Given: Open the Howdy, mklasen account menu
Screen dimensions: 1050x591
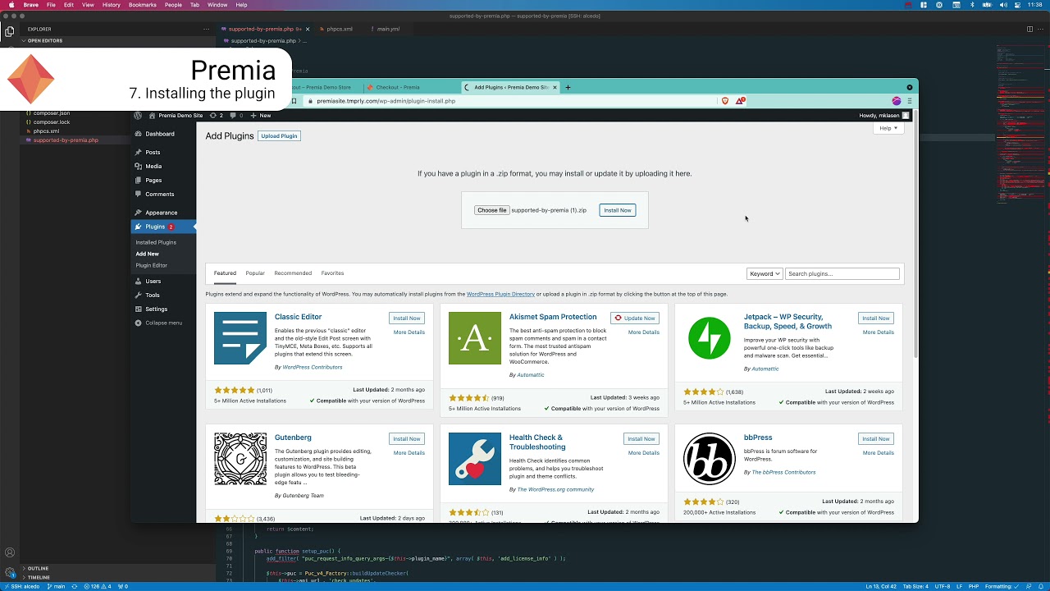Looking at the screenshot, I should pyautogui.click(x=884, y=116).
